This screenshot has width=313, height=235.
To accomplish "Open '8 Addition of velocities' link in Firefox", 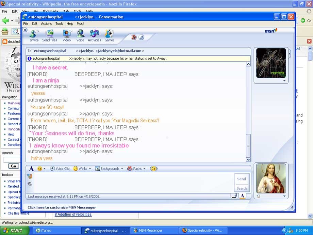I will click(73, 215).
